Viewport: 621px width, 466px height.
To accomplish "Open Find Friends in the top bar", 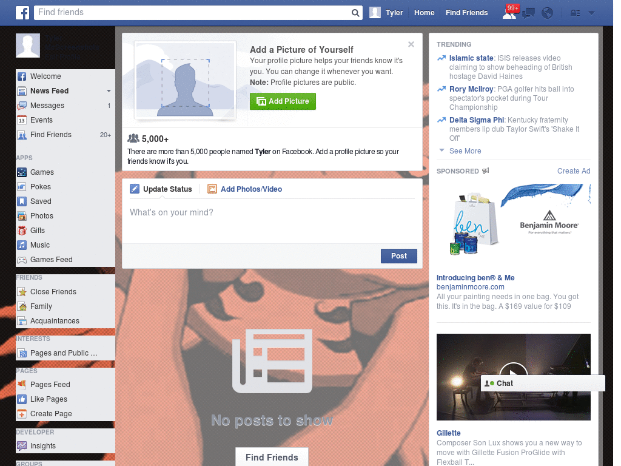I will pos(466,13).
